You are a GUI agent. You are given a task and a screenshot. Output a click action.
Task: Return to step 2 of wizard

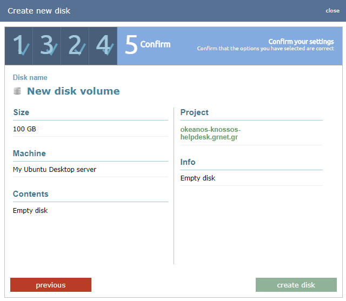pyautogui.click(x=75, y=45)
